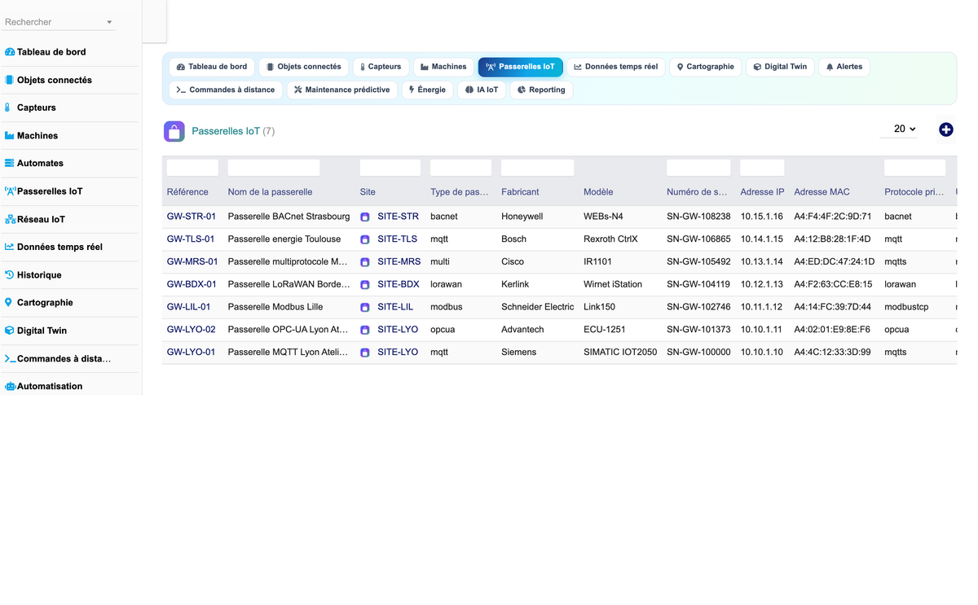
Task: Click the site icon beside SITE-LIL
Action: (x=365, y=307)
